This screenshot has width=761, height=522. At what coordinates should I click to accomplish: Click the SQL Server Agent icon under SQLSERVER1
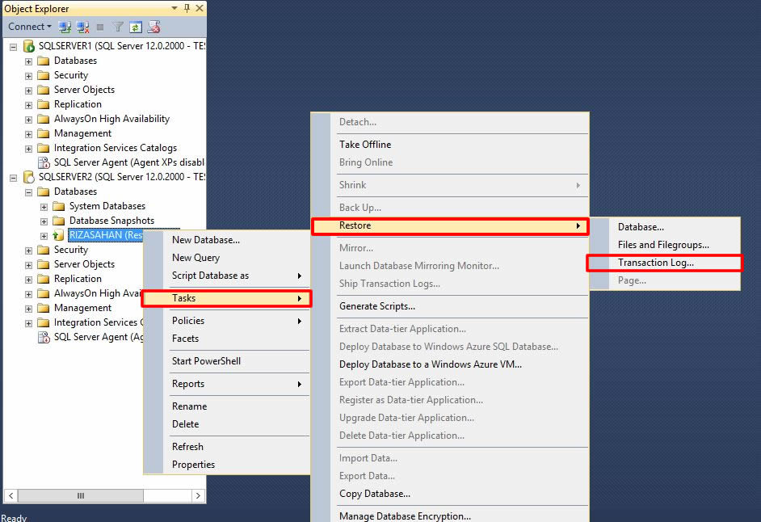click(x=44, y=162)
